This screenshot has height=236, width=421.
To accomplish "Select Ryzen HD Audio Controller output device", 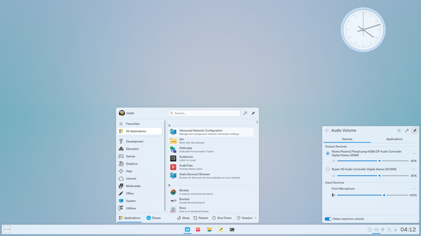I will (x=328, y=170).
